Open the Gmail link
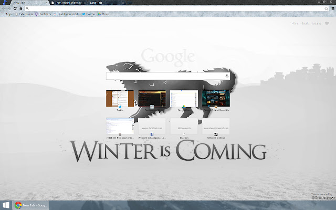336x210 pixels. [x=305, y=23]
